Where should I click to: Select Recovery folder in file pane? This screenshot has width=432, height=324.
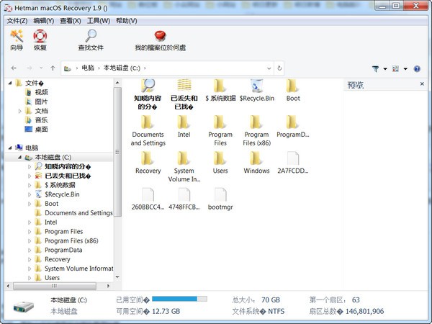pos(148,163)
